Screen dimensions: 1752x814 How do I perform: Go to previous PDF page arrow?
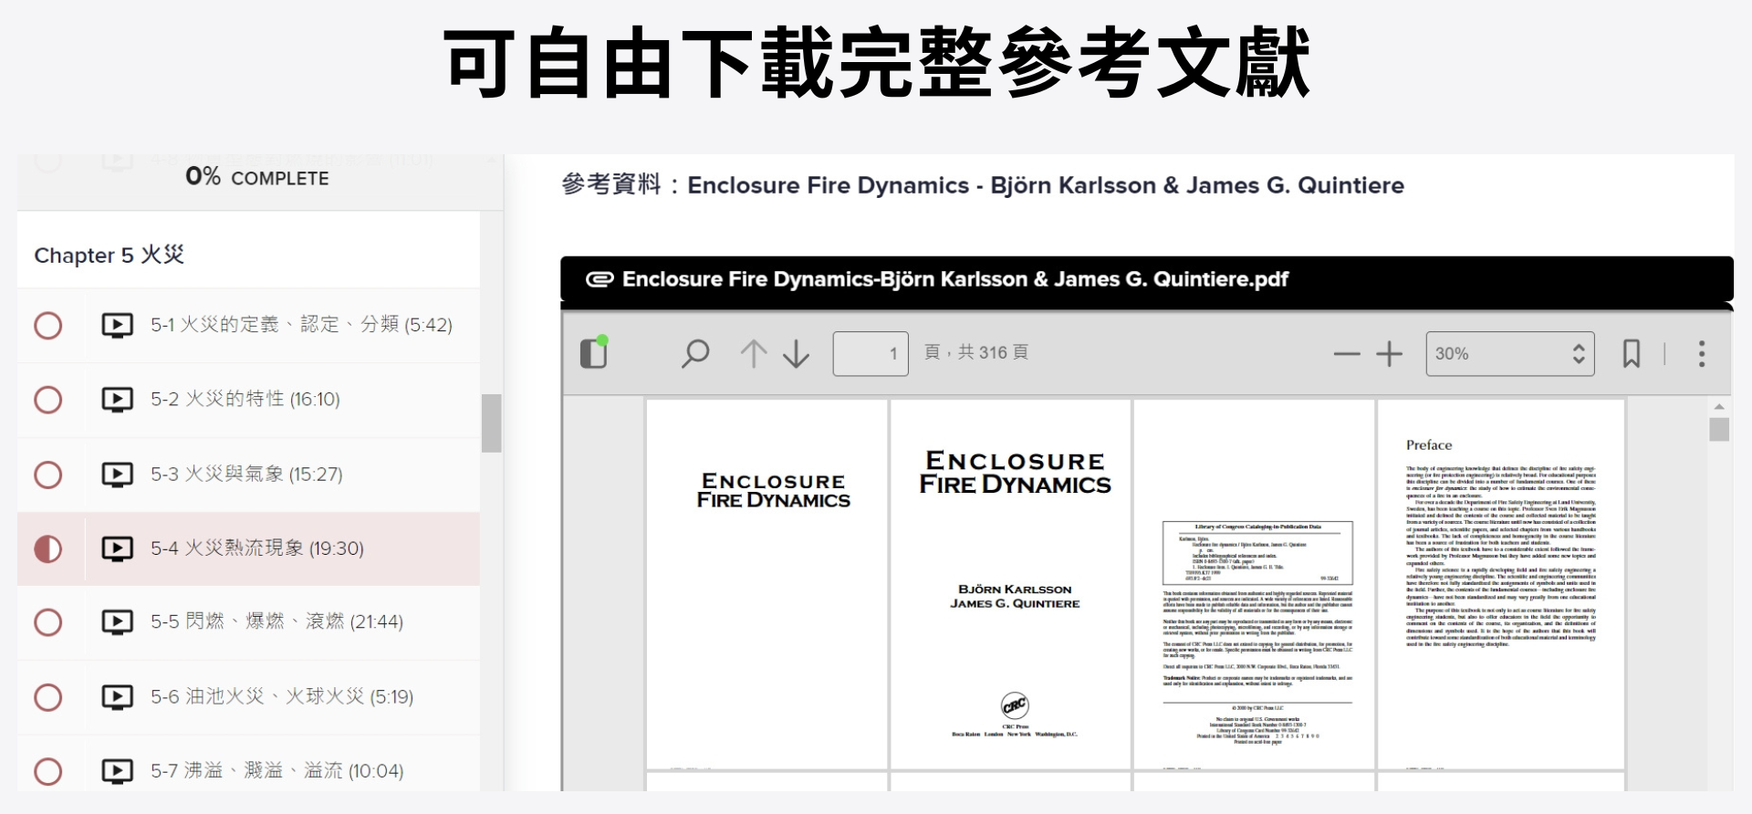tap(754, 353)
